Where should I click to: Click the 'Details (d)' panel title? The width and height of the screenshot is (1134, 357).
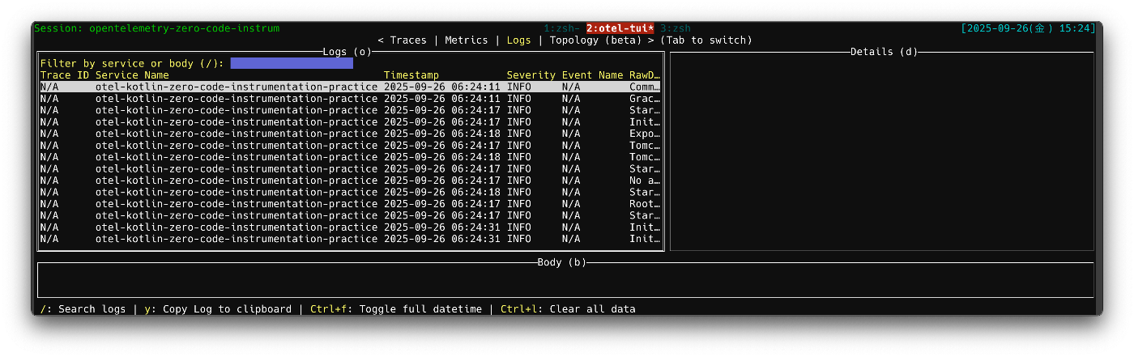(884, 52)
